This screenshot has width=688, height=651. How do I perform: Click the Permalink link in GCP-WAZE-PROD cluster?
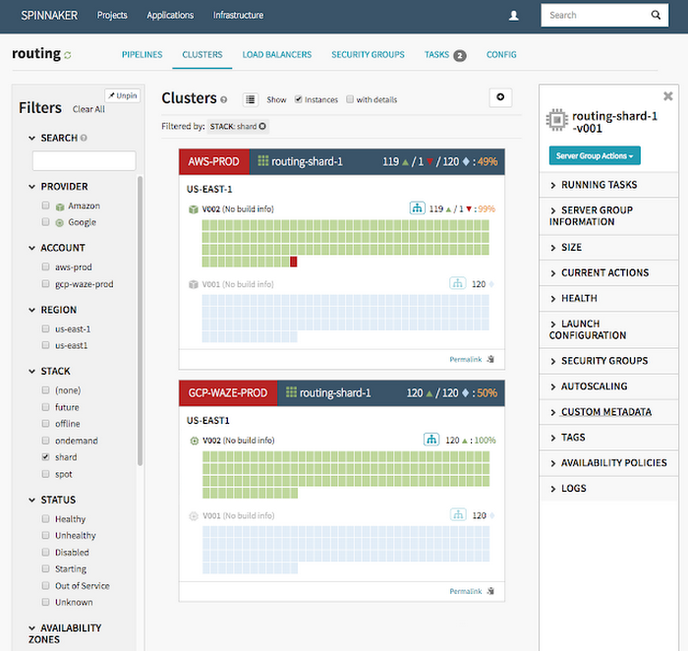pyautogui.click(x=466, y=591)
